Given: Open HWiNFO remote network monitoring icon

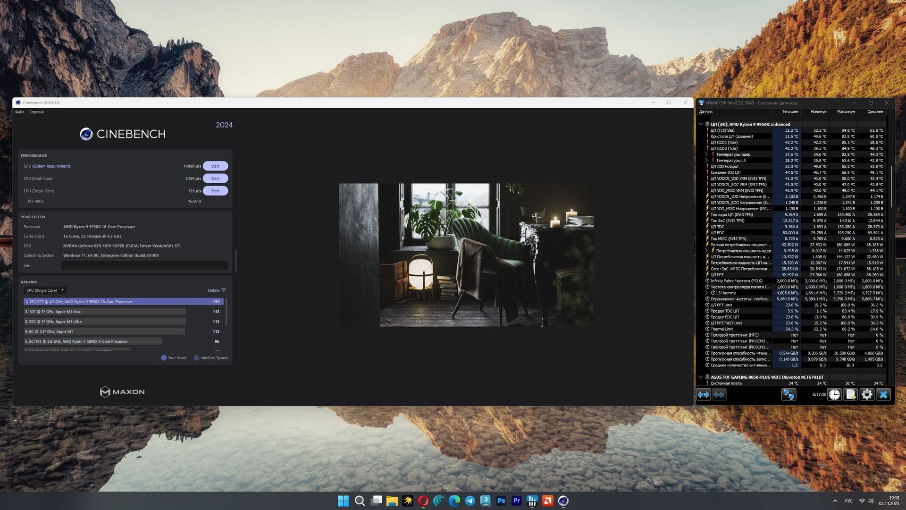Looking at the screenshot, I should (789, 394).
